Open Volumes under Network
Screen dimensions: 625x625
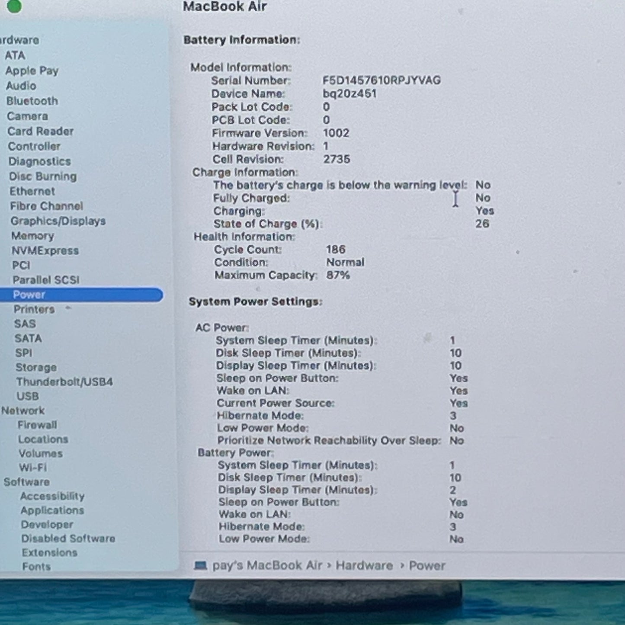(41, 453)
